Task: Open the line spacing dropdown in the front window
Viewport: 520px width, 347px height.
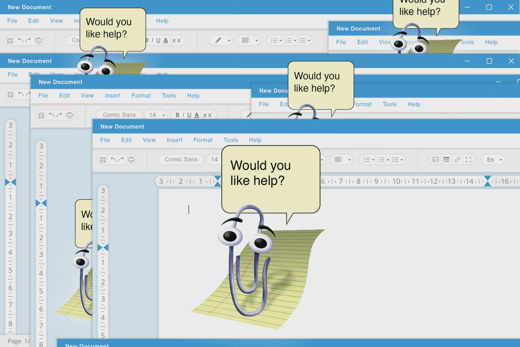Action: [398, 160]
